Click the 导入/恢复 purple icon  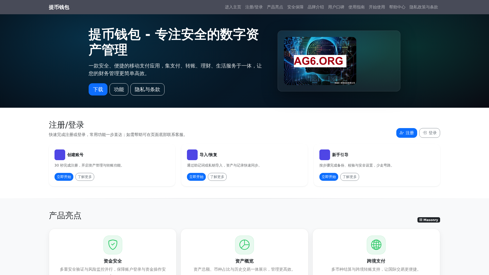coord(192,155)
